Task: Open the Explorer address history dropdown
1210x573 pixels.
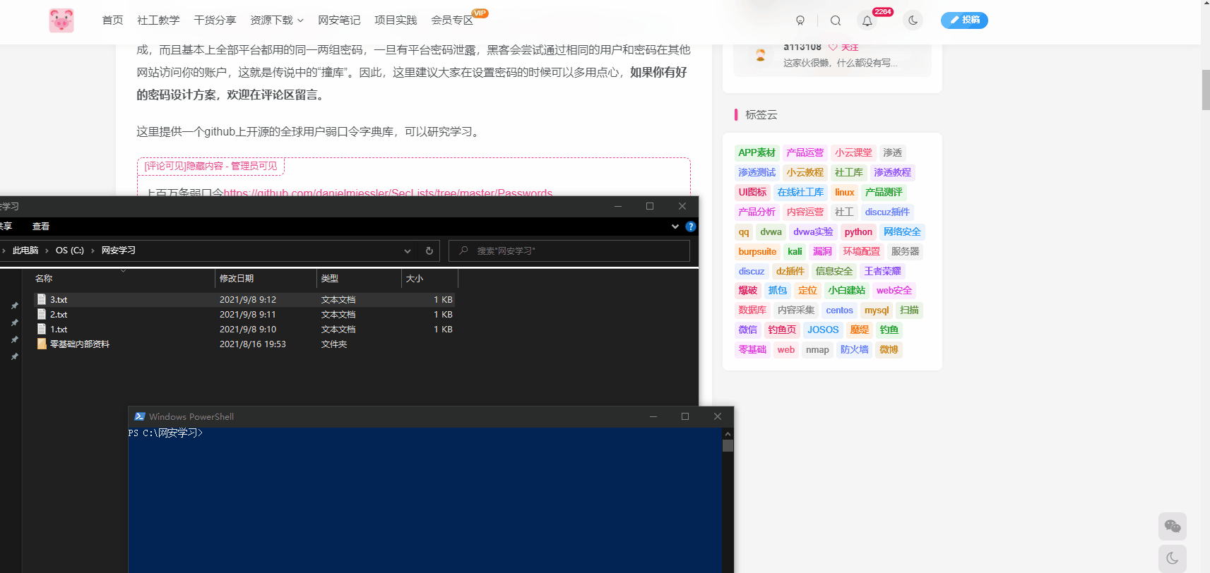Action: coord(408,251)
